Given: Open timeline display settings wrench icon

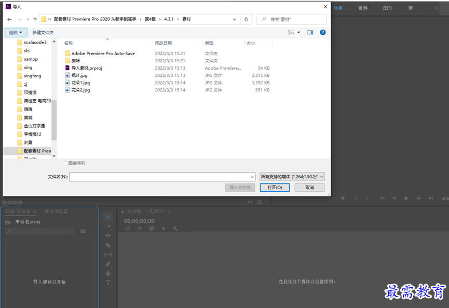Looking at the screenshot, I should (175, 229).
